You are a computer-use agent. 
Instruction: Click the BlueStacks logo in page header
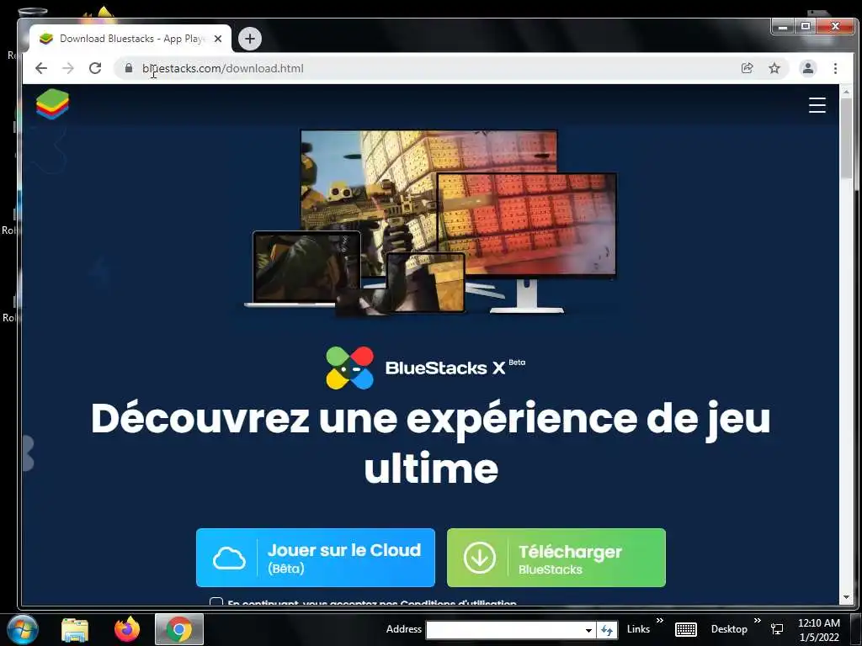tap(52, 103)
